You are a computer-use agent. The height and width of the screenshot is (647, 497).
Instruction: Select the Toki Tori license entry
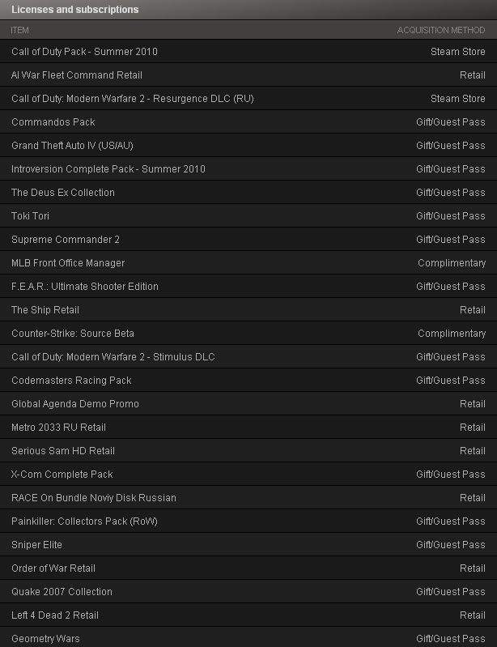pos(248,216)
